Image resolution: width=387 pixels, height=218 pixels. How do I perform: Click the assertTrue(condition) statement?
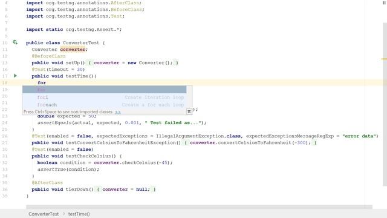pyautogui.click(x=68, y=170)
